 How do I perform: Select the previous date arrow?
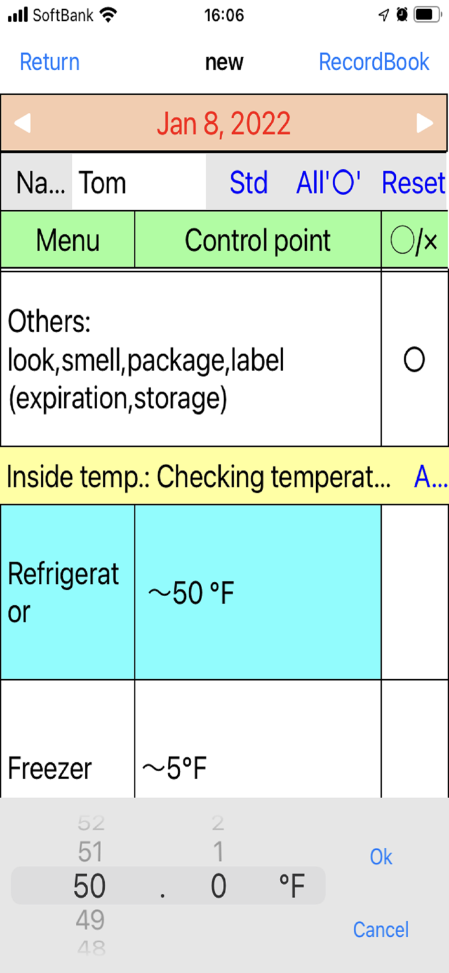coord(25,123)
